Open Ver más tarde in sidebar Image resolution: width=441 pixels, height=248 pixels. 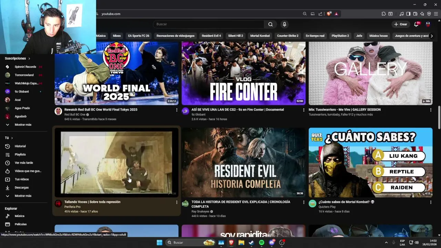click(x=24, y=163)
